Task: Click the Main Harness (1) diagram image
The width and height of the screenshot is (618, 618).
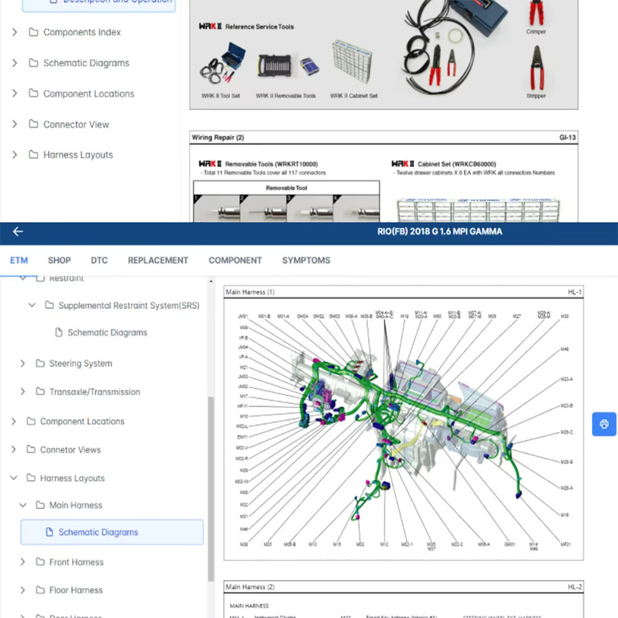Action: [x=404, y=429]
